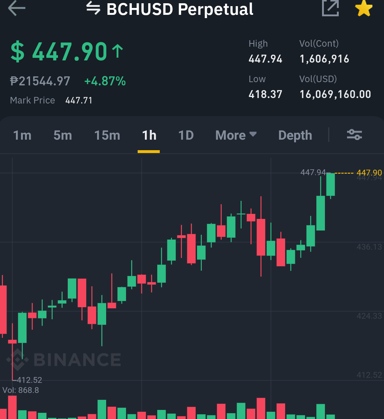Tap the 412.52 low price marker
The width and height of the screenshot is (384, 419).
(x=29, y=380)
